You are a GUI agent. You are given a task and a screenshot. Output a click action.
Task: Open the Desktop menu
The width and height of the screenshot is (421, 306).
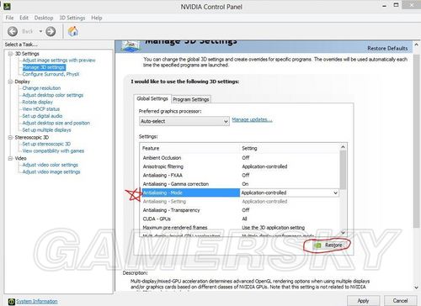(x=44, y=18)
